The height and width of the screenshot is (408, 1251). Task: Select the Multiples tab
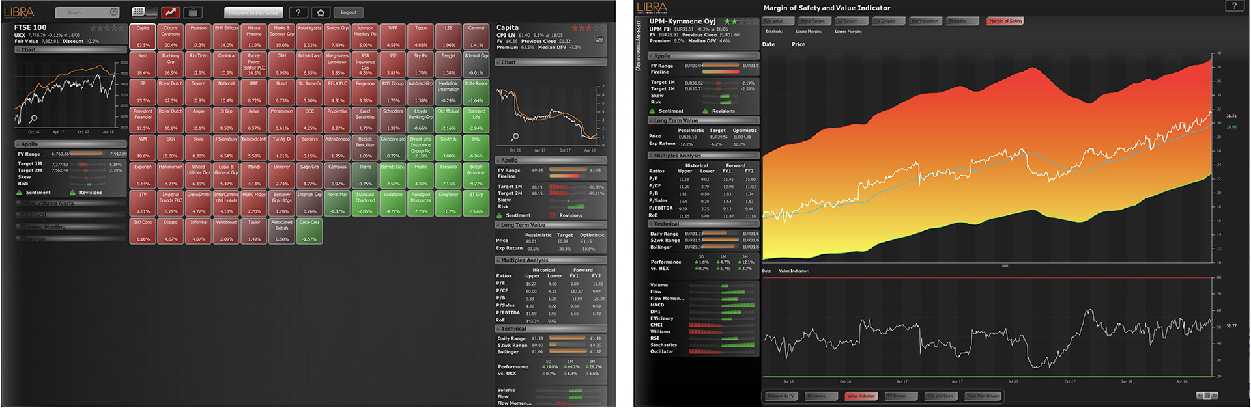963,21
